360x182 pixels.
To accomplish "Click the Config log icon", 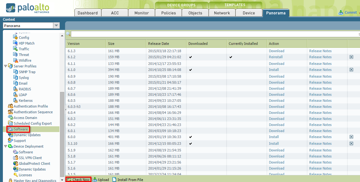I will [x=15, y=37].
